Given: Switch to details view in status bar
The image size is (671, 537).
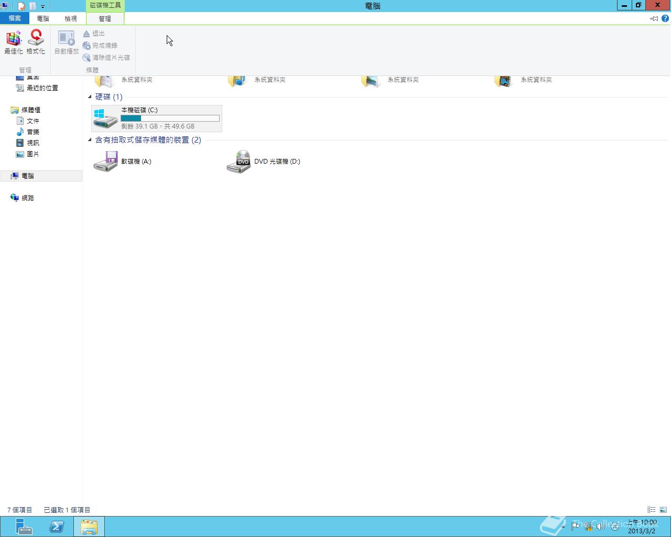Looking at the screenshot, I should point(651,510).
